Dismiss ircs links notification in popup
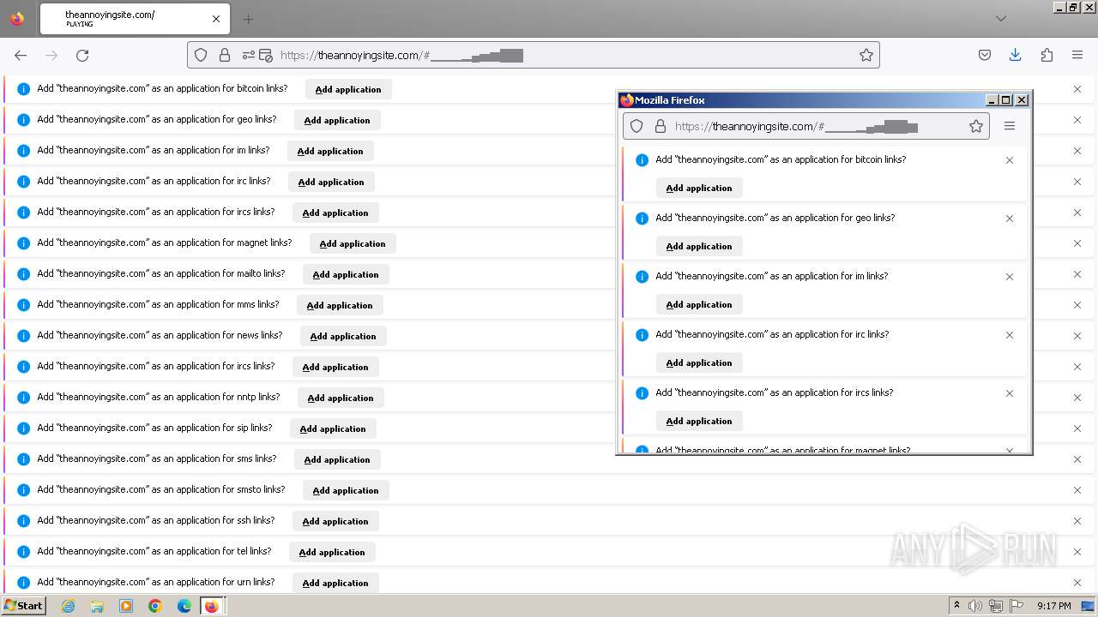The image size is (1098, 617). tap(1010, 393)
